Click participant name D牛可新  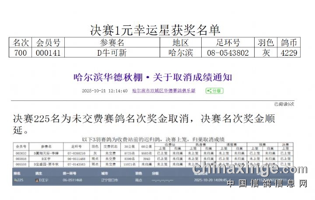pos(112,53)
